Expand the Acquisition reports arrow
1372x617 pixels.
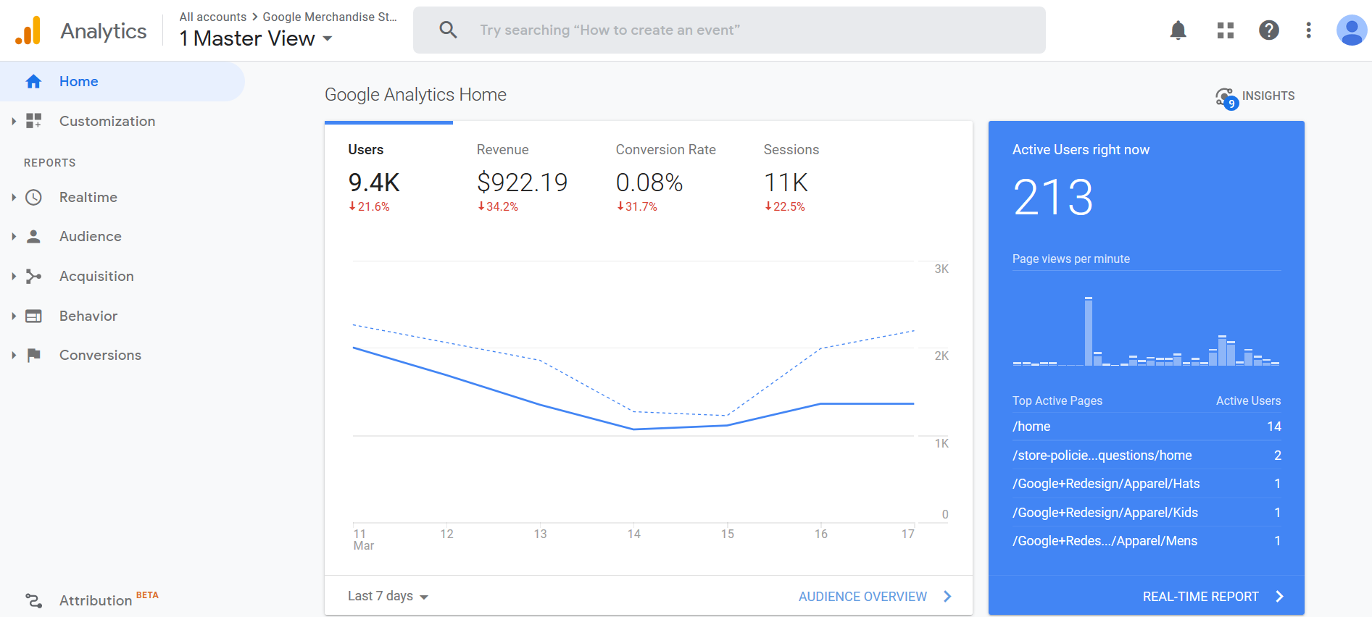tap(14, 276)
